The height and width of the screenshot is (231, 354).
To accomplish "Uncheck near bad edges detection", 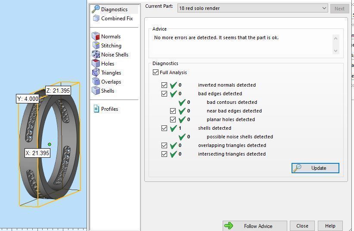I will pyautogui.click(x=173, y=111).
